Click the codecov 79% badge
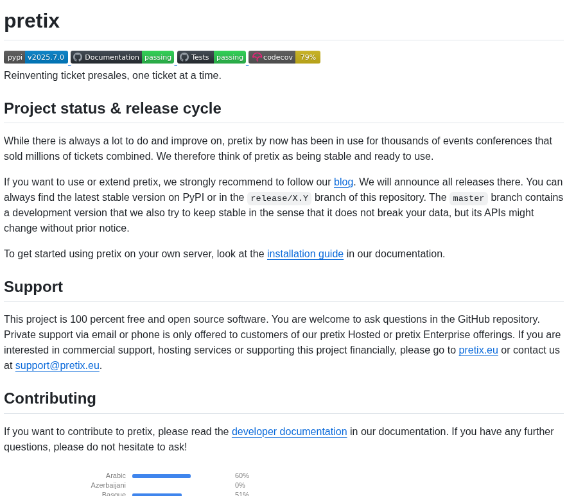 point(284,57)
